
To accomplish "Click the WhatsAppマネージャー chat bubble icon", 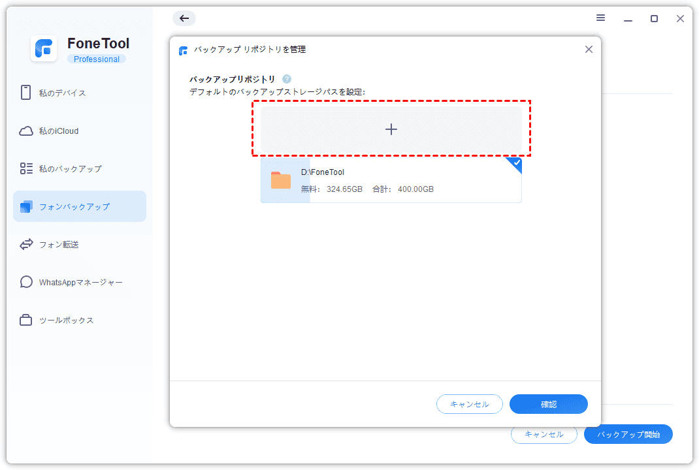I will pyautogui.click(x=26, y=283).
